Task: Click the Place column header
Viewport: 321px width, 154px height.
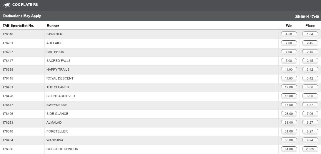Action: (310, 26)
